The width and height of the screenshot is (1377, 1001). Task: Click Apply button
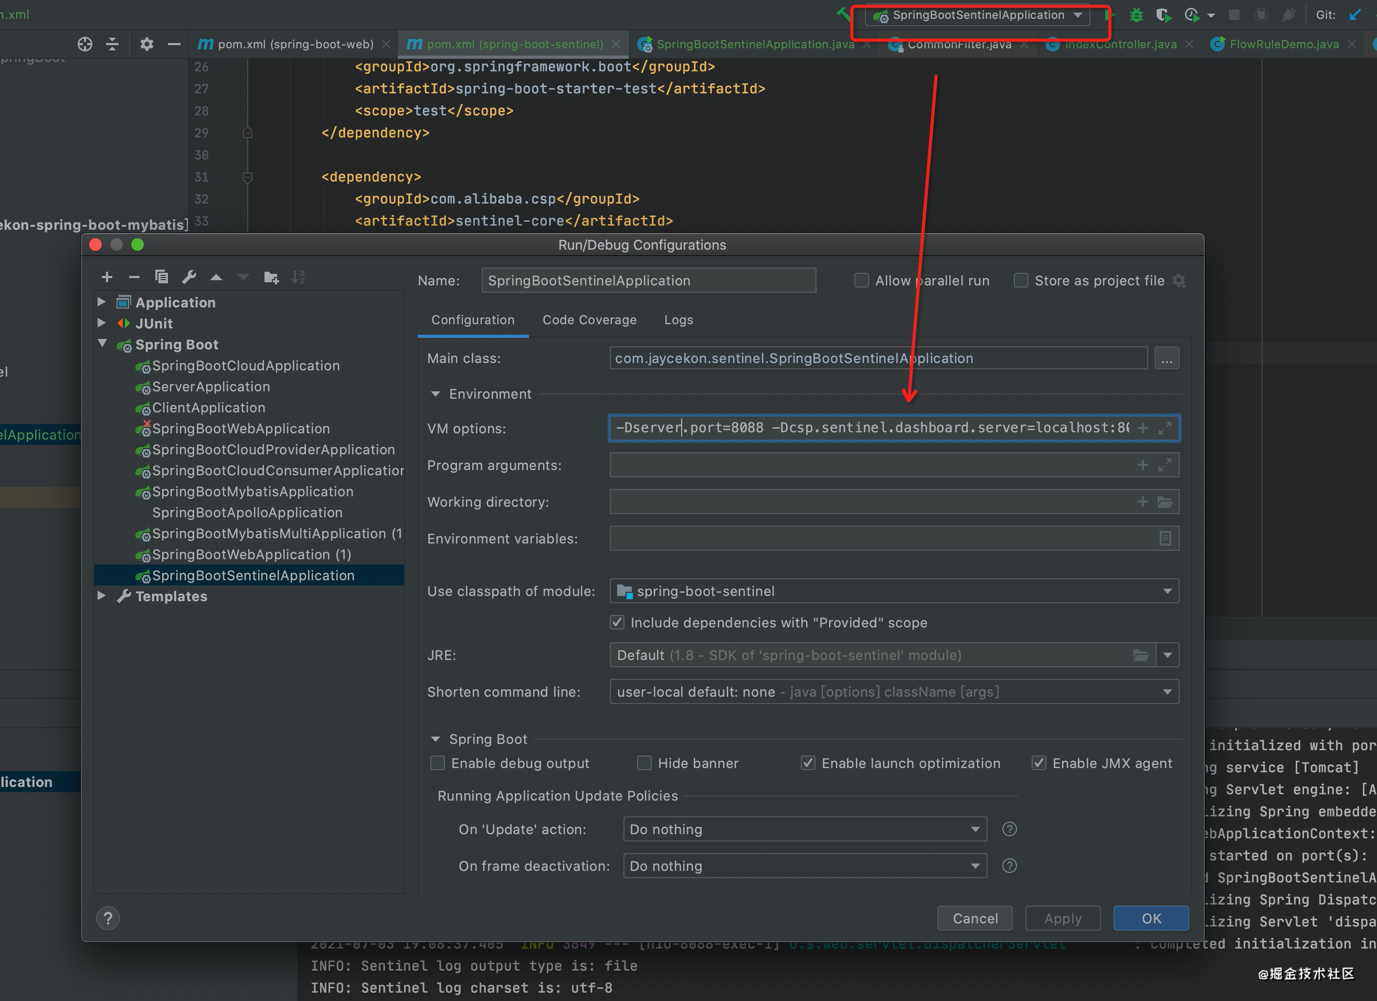(x=1063, y=919)
